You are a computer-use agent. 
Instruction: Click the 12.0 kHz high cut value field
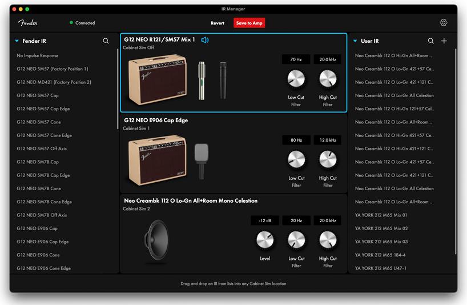point(328,140)
